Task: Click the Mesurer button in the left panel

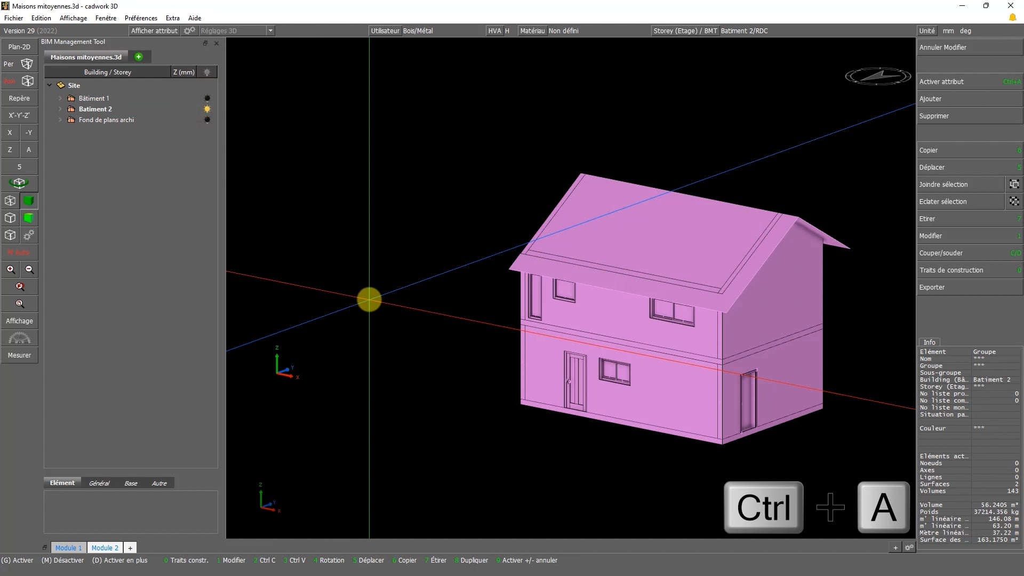Action: [19, 355]
